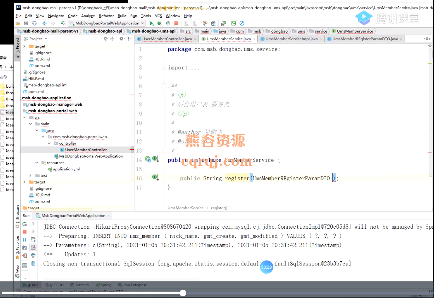Collapse the resources folder node
This screenshot has width=434, height=298.
(x=37, y=163)
